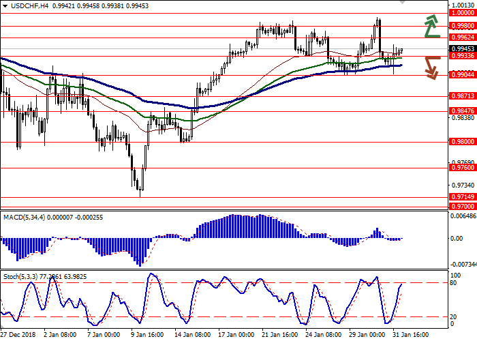Click the 0.97000 level price label
This screenshot has width=477, height=341.
coord(463,207)
